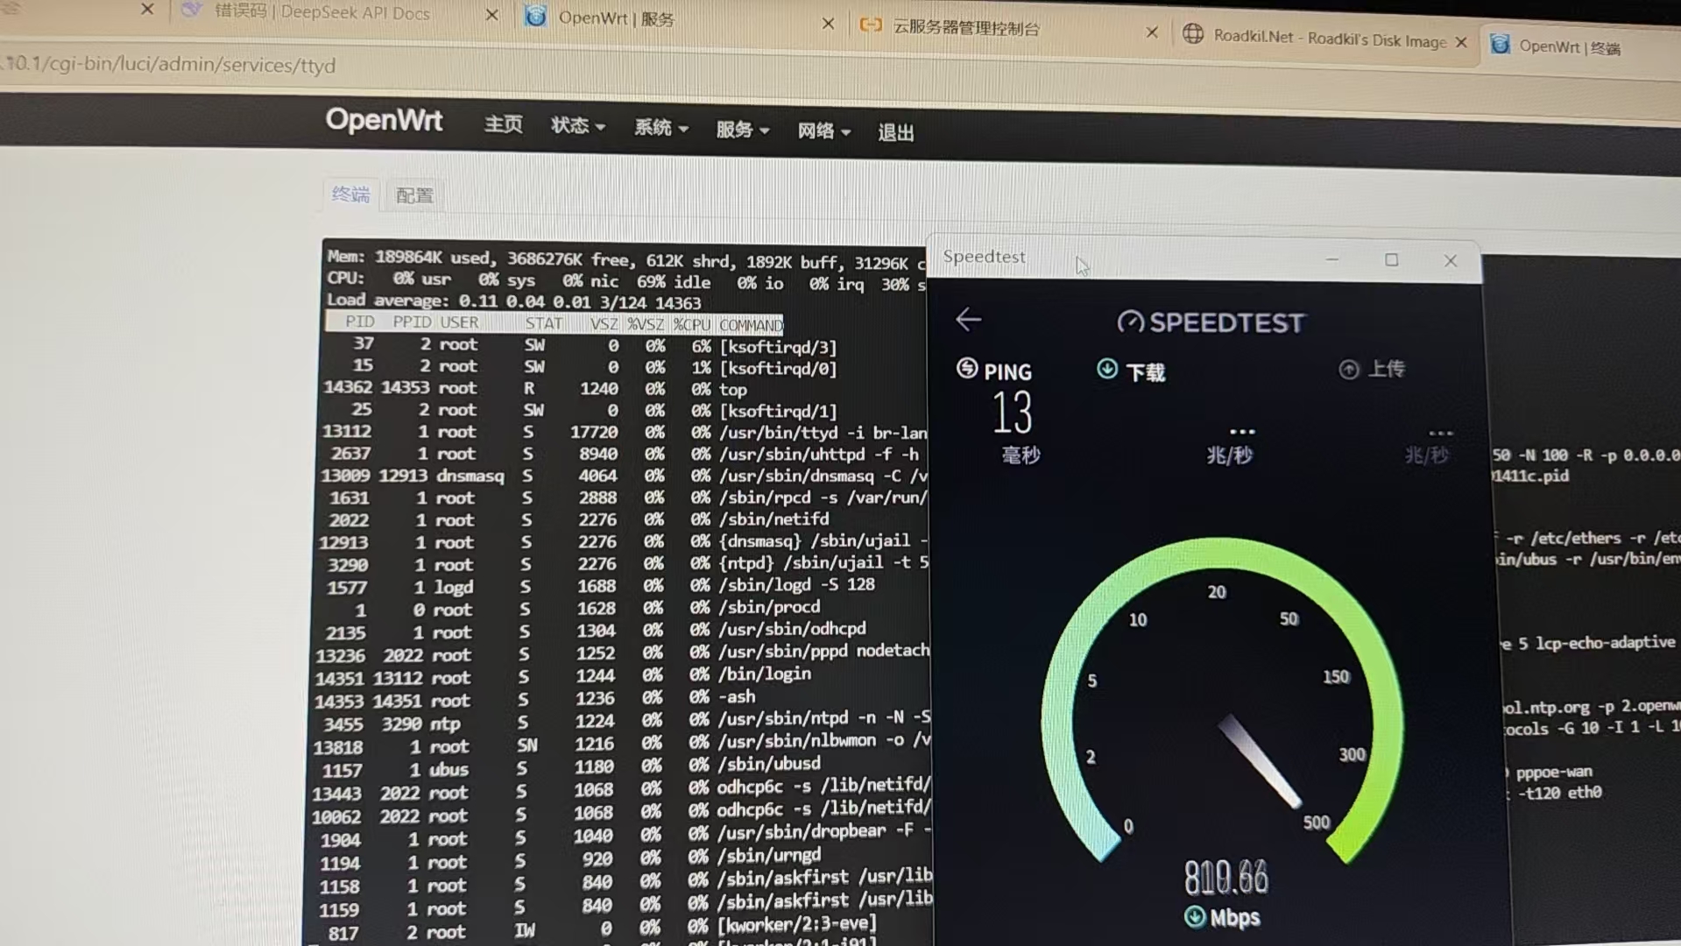Click 退出 to log out

895,133
